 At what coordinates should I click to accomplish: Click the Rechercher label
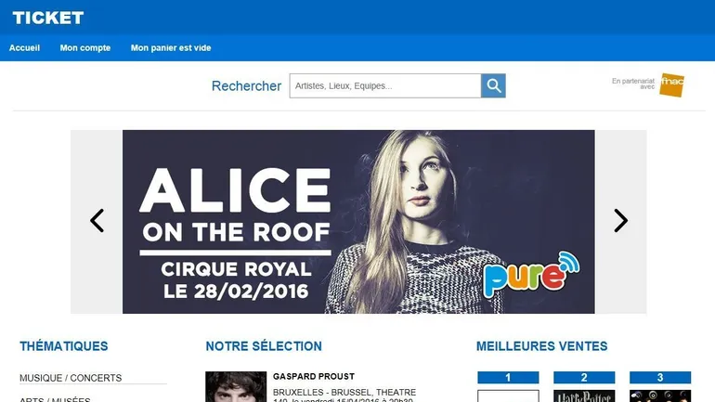[x=246, y=85]
